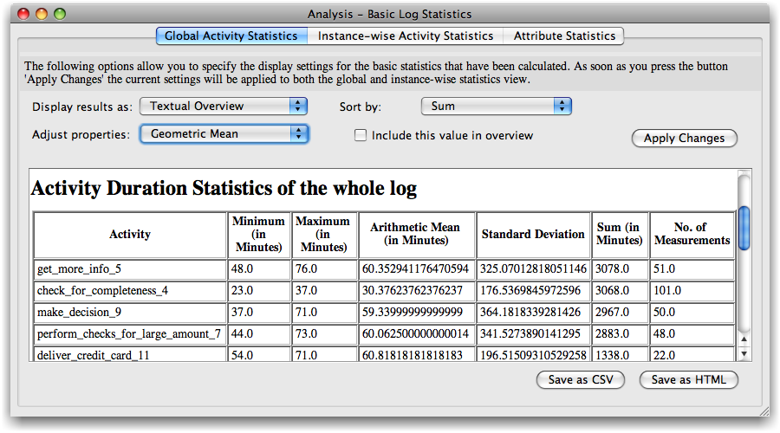Screen dimensions: 780x433
Task: Click the get_more_info_5 activity cell
Action: (x=130, y=268)
